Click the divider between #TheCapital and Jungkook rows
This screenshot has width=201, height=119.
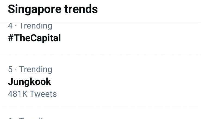click(100, 55)
